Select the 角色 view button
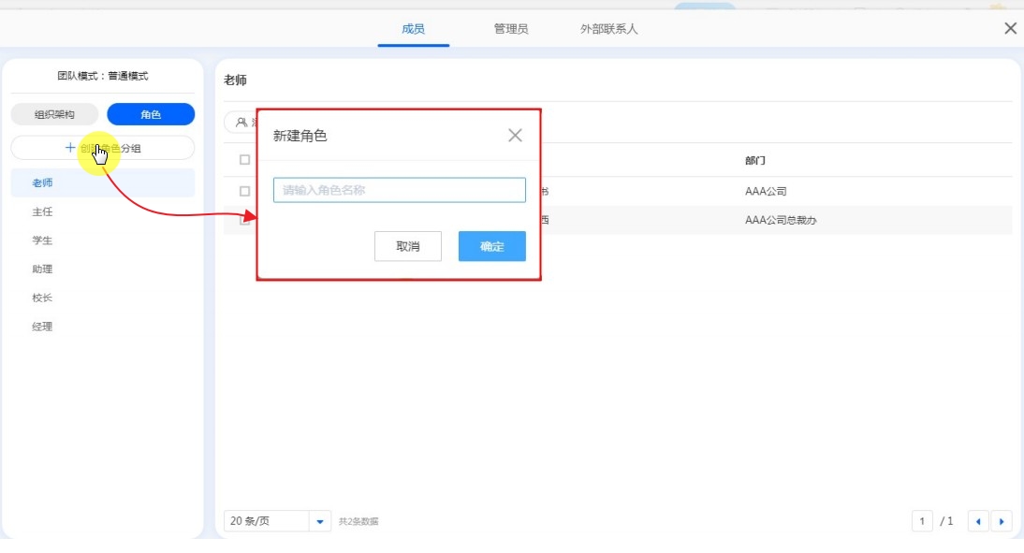This screenshot has width=1024, height=553. click(151, 114)
